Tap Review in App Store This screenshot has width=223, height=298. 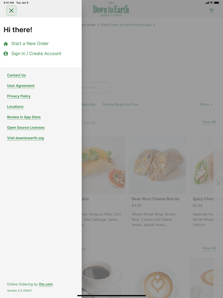[x=24, y=117]
